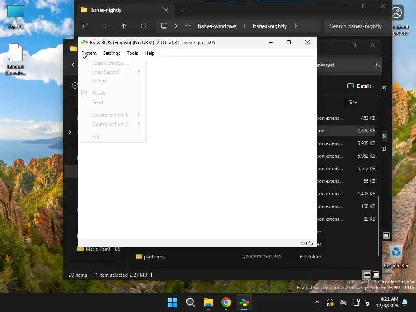Go back in the bsnes-nightly Explorer window
Screen dimensions: 416x312
(x=85, y=26)
